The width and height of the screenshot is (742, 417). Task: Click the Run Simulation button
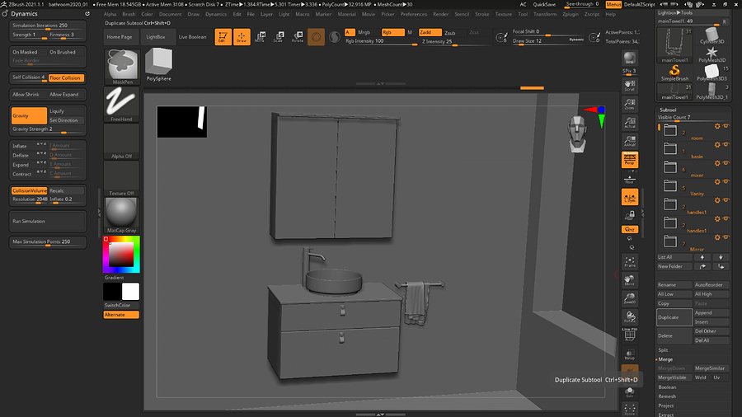tap(48, 221)
